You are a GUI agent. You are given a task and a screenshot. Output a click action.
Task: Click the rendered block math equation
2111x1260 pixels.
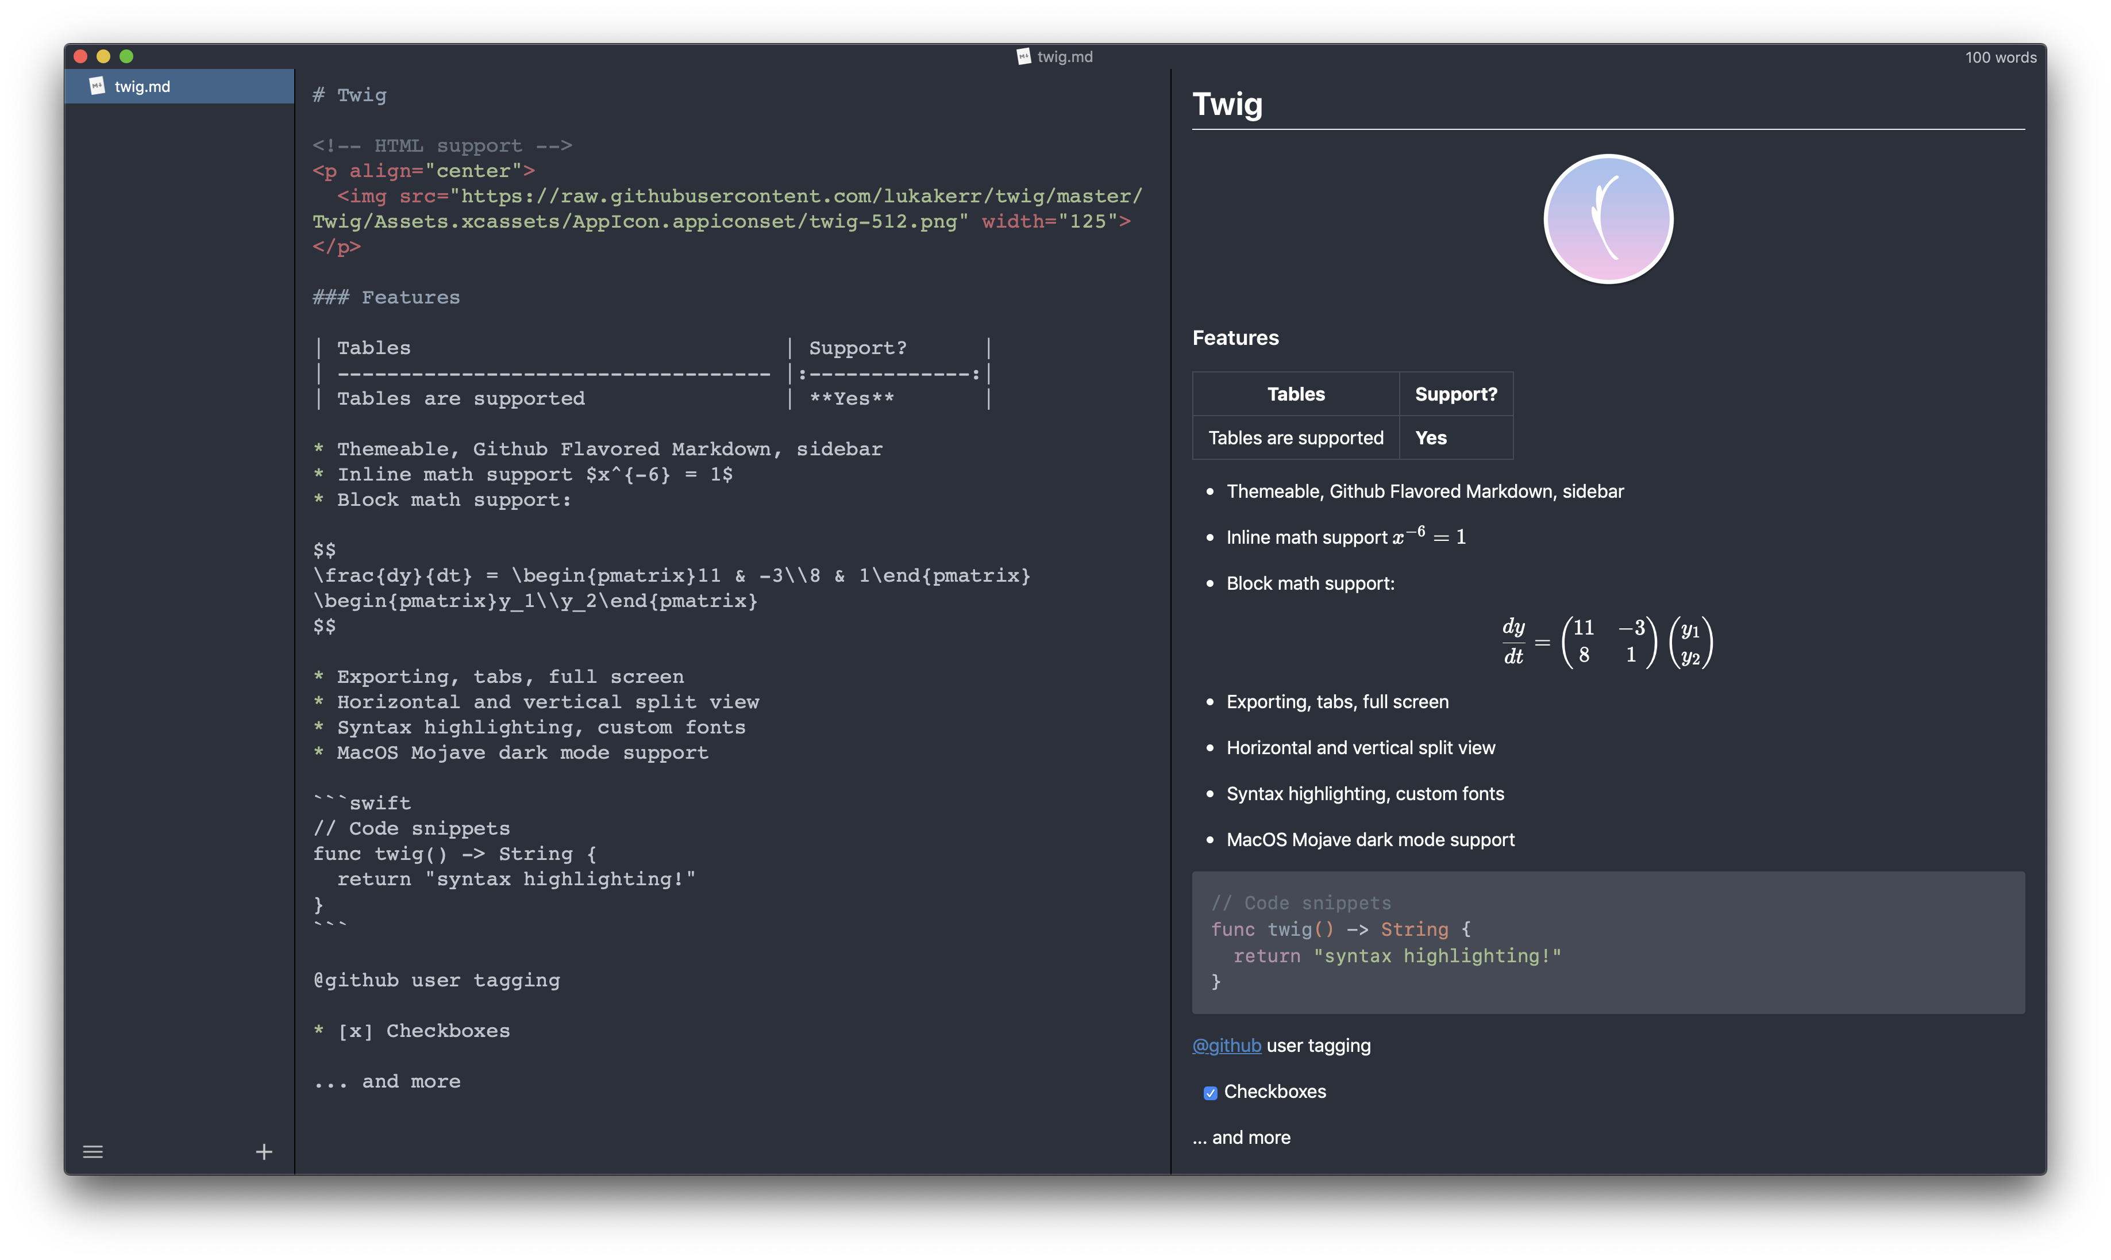coord(1608,642)
